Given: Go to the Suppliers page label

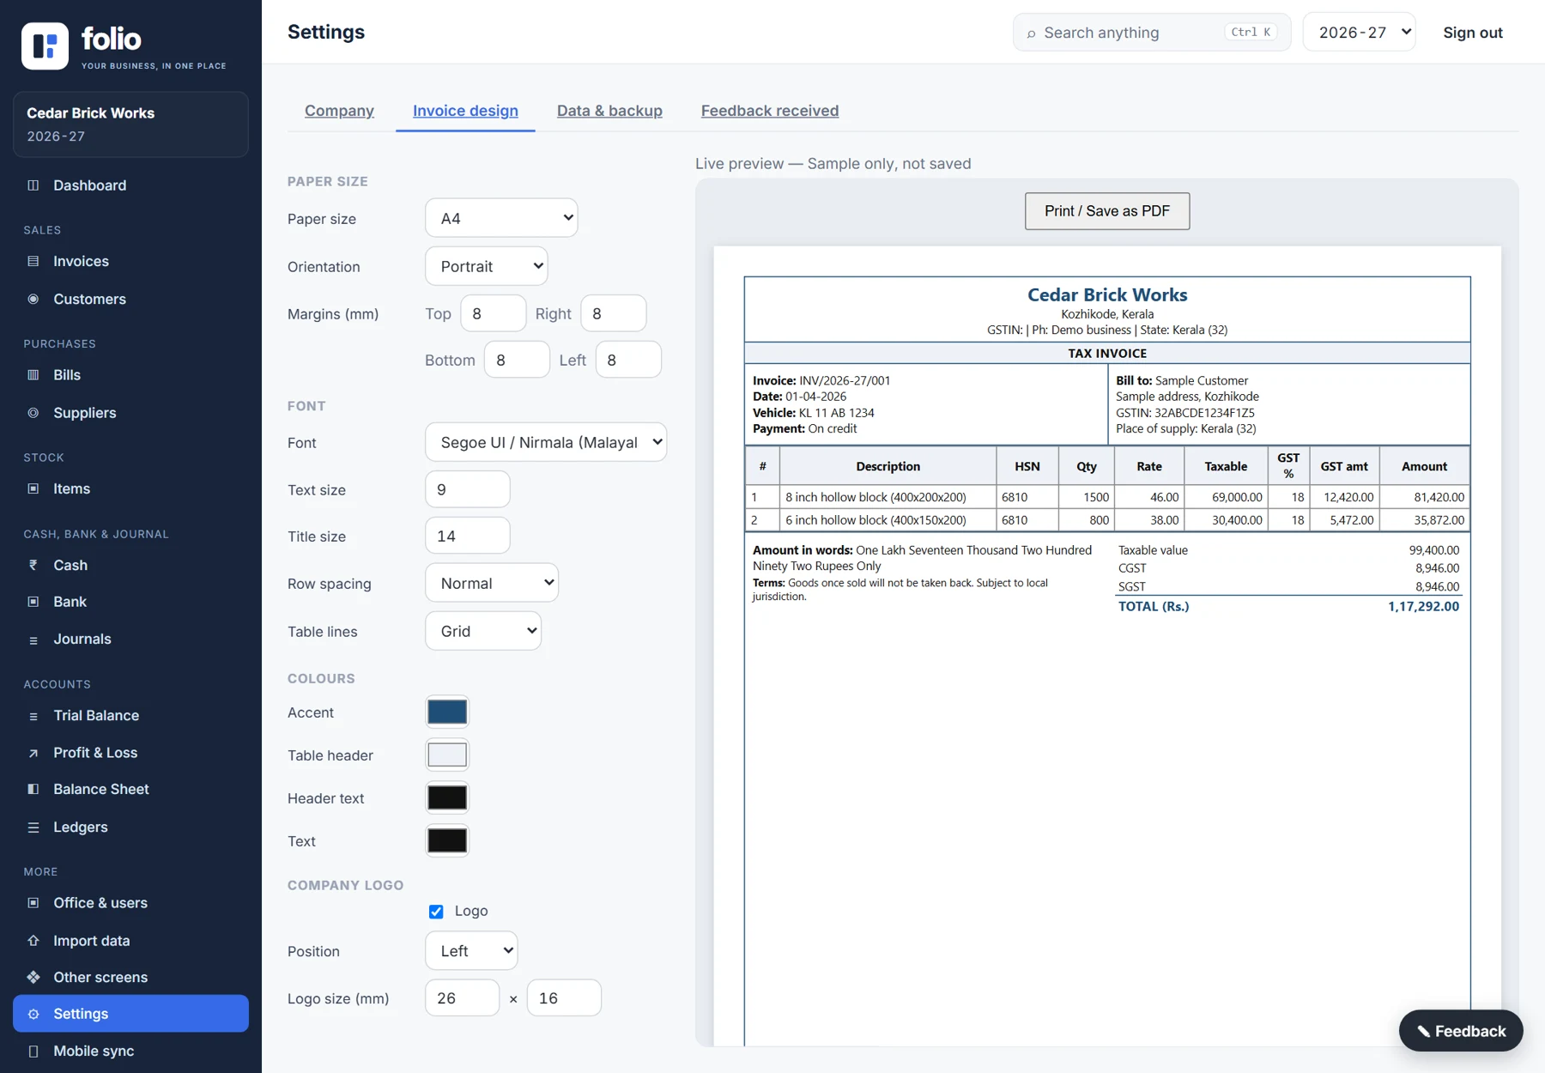Looking at the screenshot, I should (x=85, y=413).
